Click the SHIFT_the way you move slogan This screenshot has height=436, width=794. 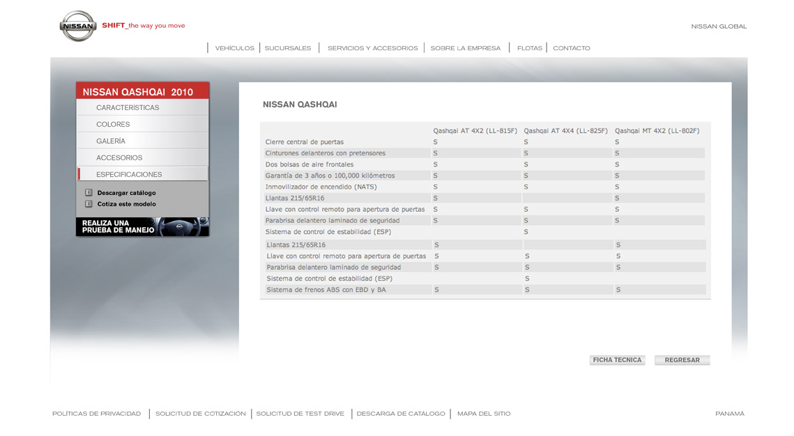pos(144,25)
